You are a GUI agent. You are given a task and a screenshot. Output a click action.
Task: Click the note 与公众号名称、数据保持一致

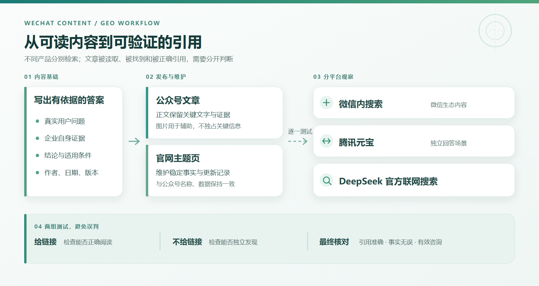[x=195, y=184]
